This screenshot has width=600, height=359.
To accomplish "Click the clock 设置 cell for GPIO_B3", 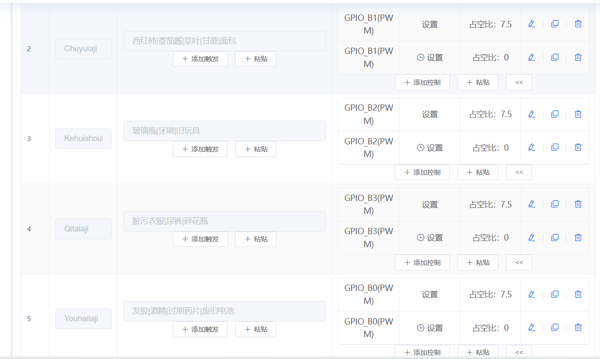I will click(429, 237).
